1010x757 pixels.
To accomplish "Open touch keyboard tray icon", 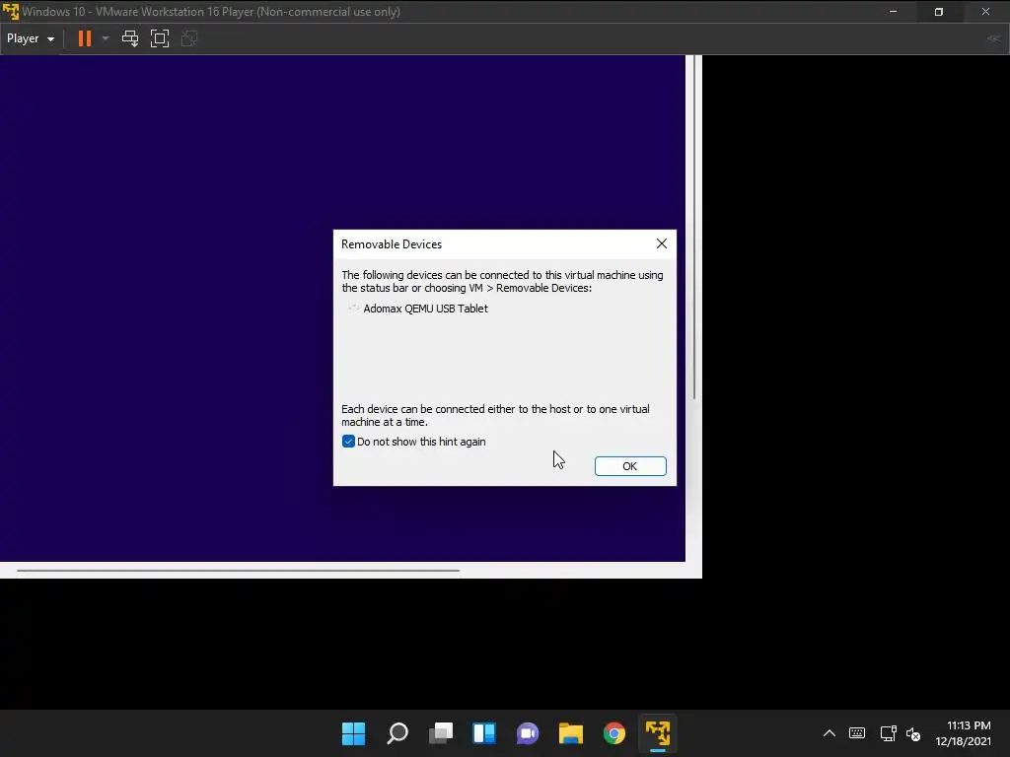I will tap(857, 733).
